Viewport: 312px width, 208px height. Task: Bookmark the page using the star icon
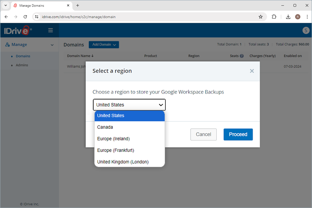[261, 17]
